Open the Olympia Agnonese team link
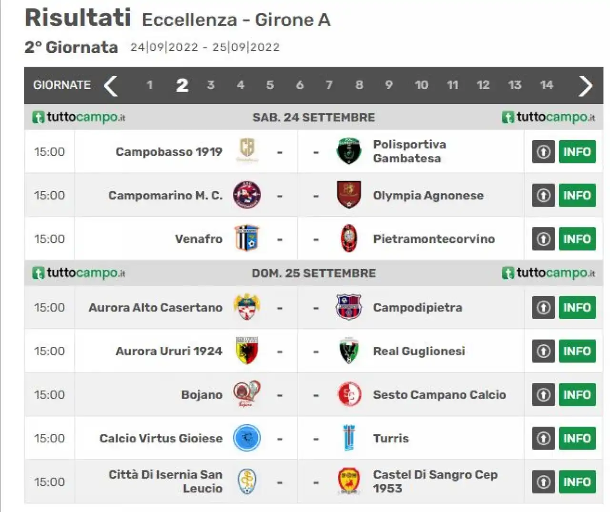610x512 pixels. pyautogui.click(x=428, y=196)
